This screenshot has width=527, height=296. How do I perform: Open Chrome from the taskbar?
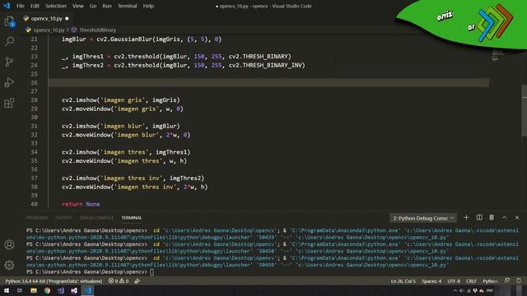(x=47, y=290)
